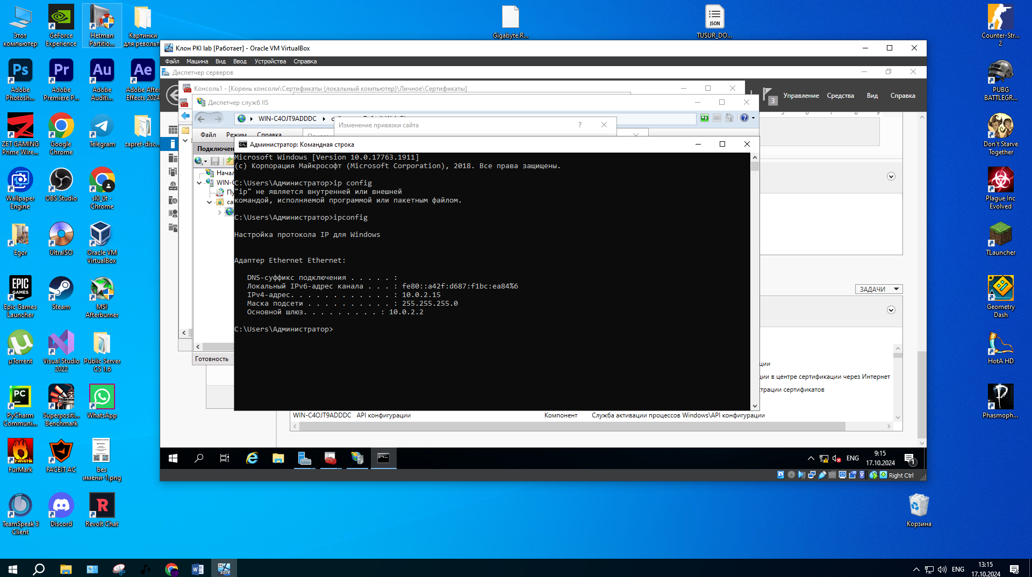Open the help dropdown arrow in IIS Manager
This screenshot has width=1032, height=577.
coord(753,118)
